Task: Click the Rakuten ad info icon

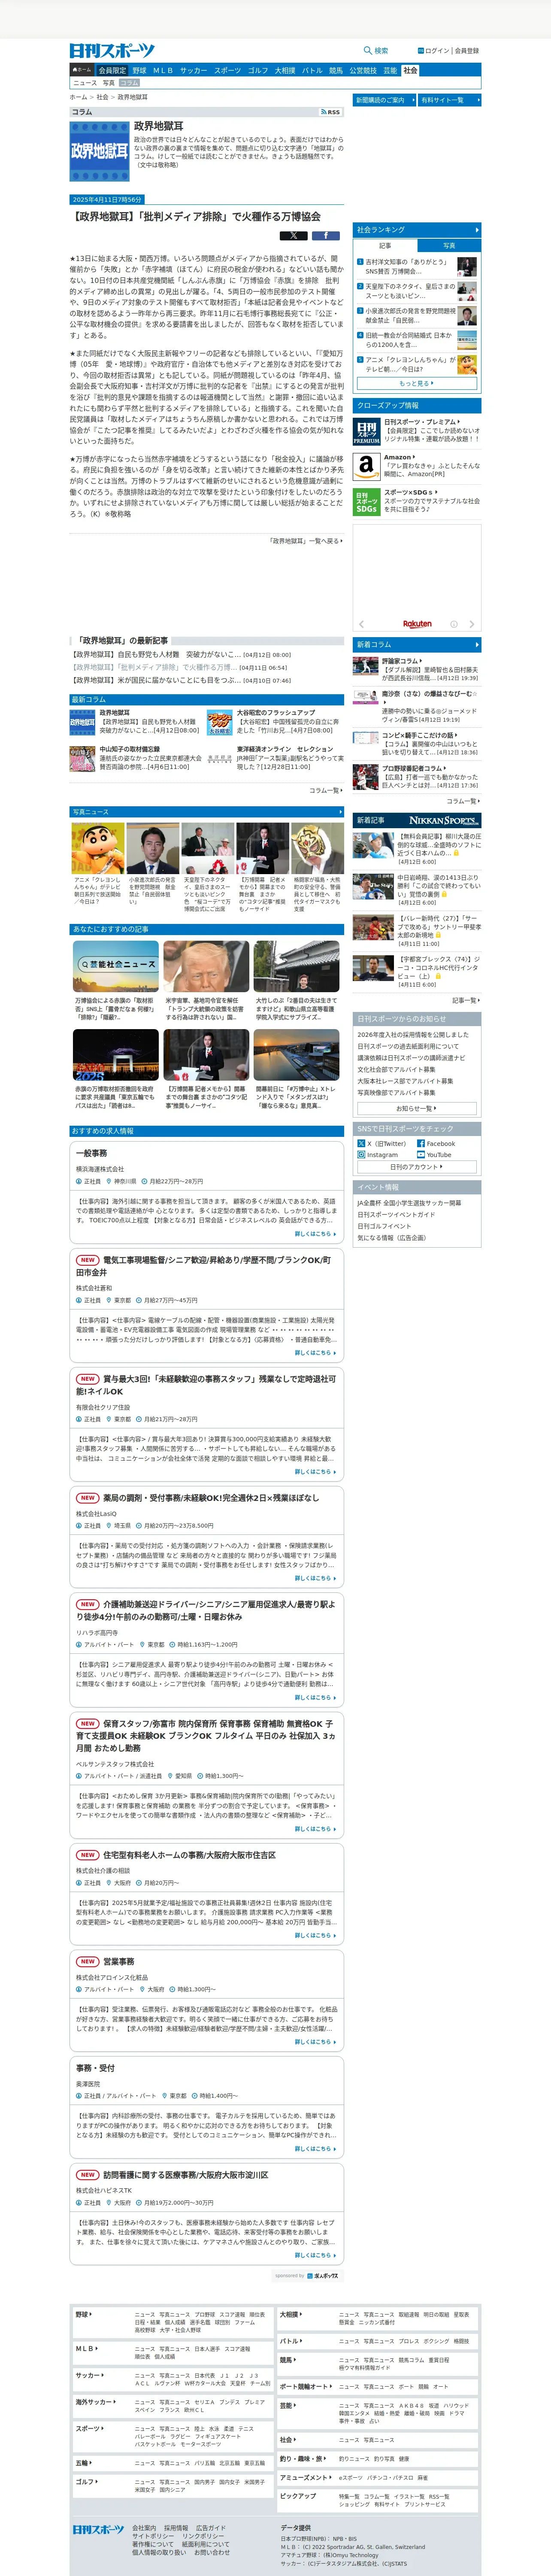Action: (453, 623)
